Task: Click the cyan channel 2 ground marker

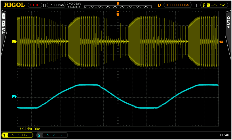Action: 14,97
